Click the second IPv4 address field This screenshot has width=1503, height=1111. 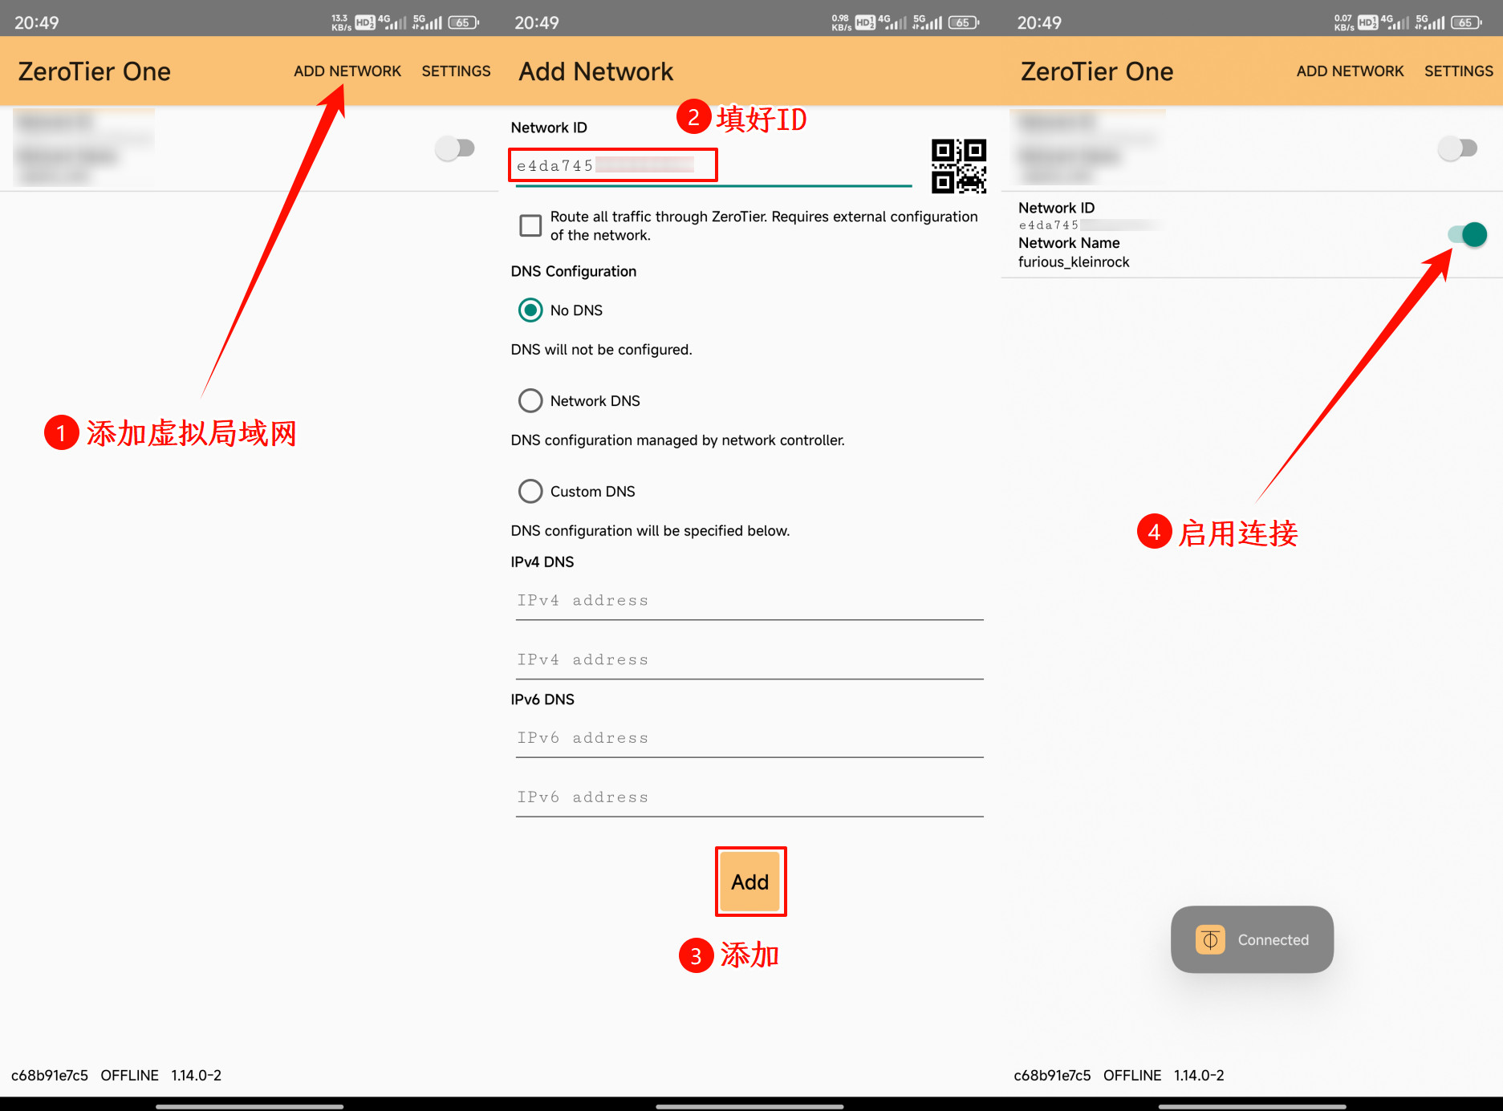coord(749,660)
